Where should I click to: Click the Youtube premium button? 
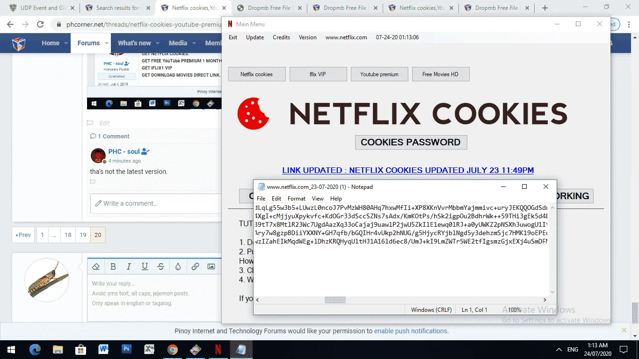pos(379,74)
